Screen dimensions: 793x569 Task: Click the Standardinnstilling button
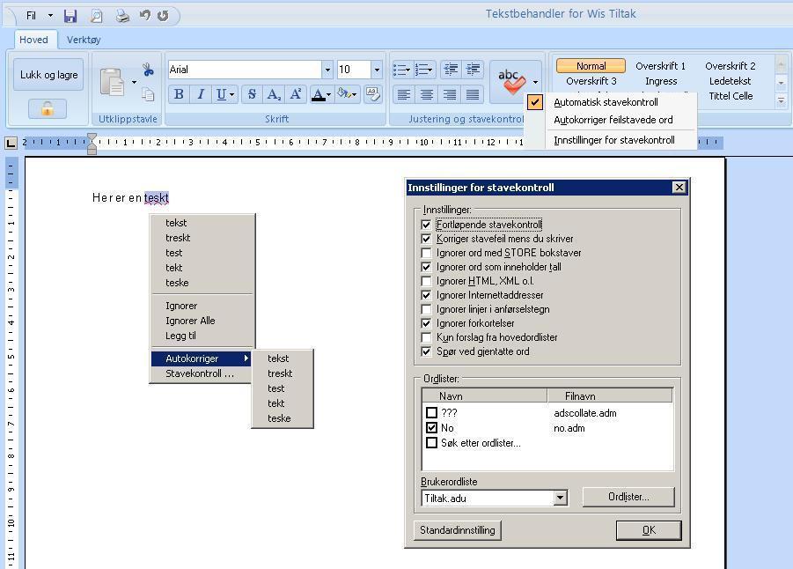[x=457, y=530]
